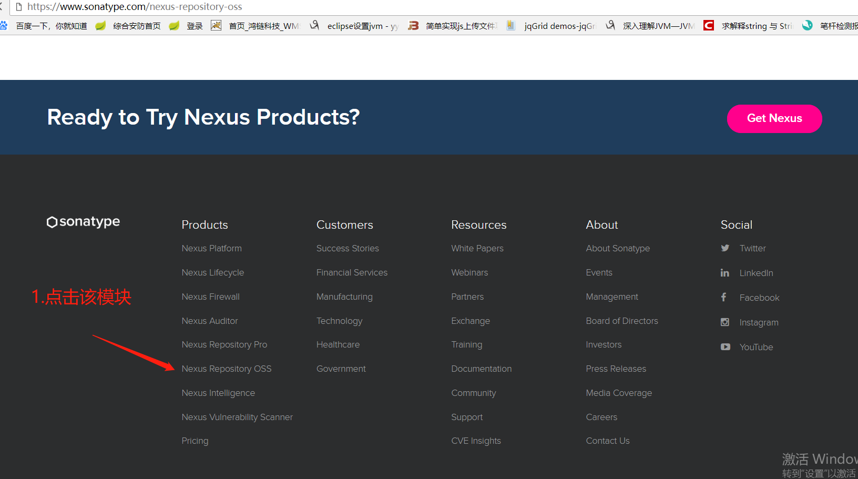Open Management link
Viewport: 858px width, 479px height.
pyautogui.click(x=612, y=297)
